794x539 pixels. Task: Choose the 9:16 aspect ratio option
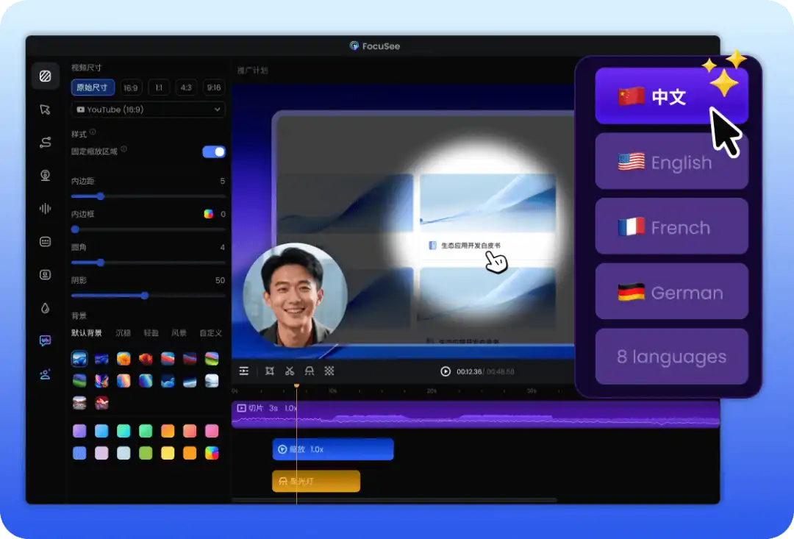pos(213,88)
